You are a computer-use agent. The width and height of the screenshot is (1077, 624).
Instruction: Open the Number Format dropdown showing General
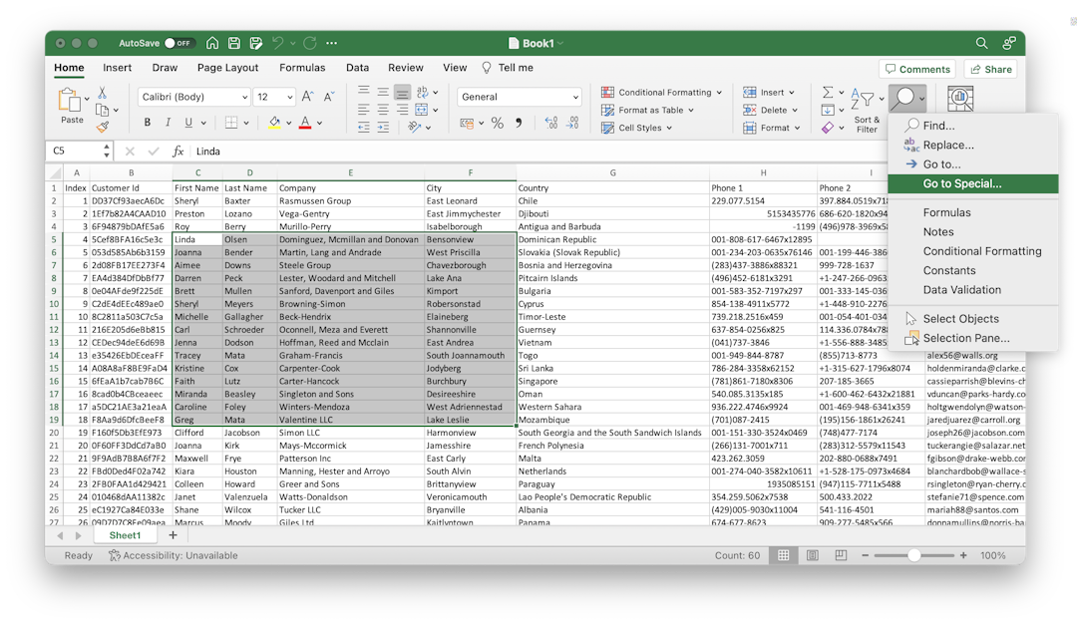pyautogui.click(x=517, y=97)
